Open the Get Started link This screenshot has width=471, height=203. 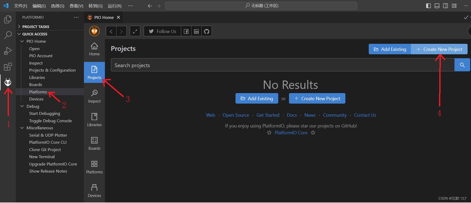pos(268,115)
